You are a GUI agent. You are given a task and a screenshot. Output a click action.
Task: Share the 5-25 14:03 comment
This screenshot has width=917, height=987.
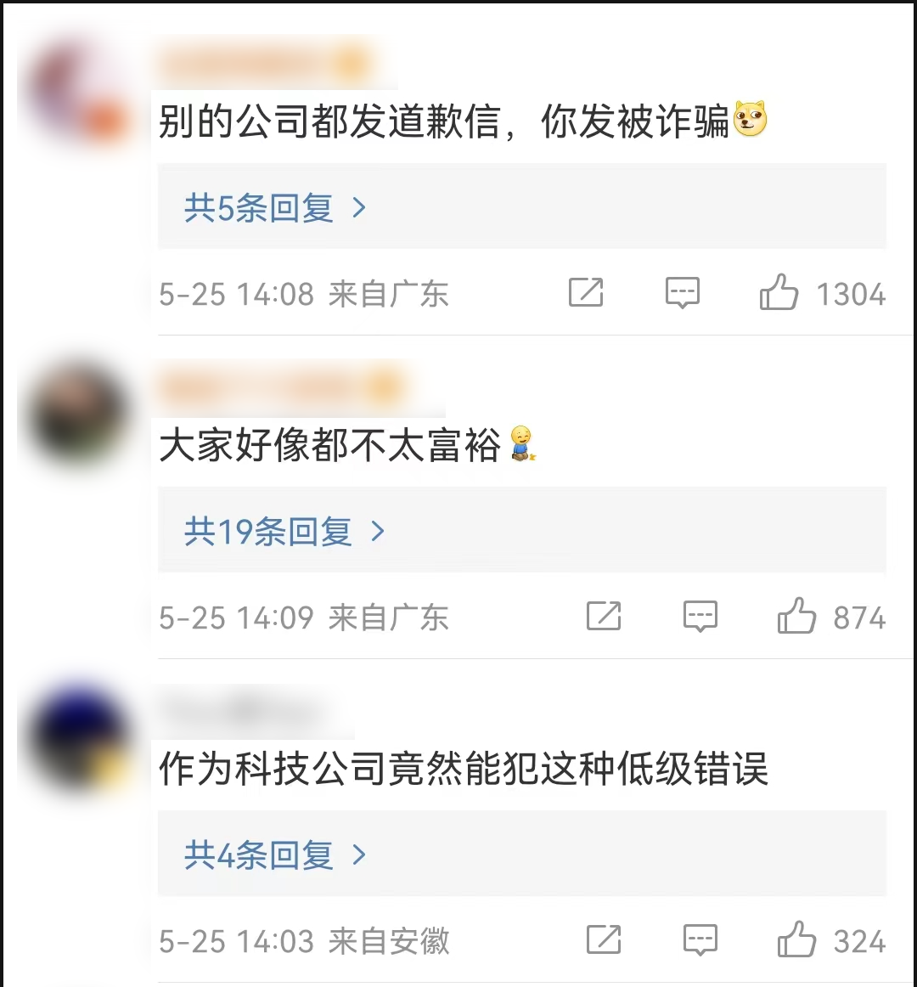pos(604,939)
